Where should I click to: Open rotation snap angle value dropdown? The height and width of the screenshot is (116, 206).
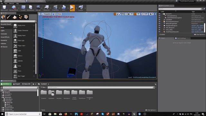138,14
